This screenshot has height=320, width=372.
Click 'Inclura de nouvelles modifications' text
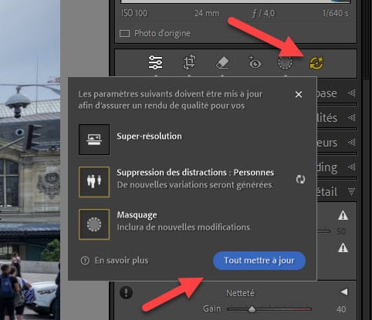pyautogui.click(x=184, y=227)
